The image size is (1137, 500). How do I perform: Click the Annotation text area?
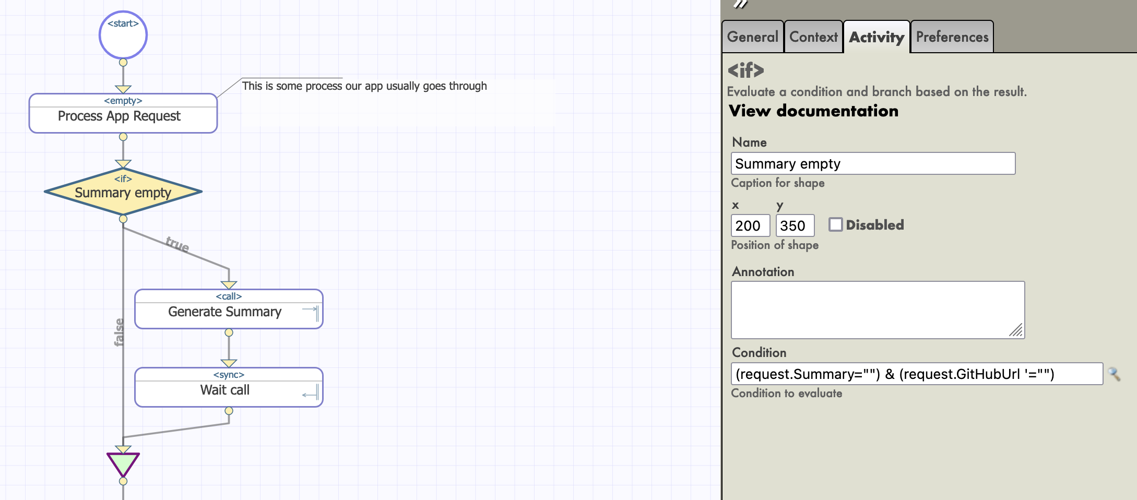(877, 310)
